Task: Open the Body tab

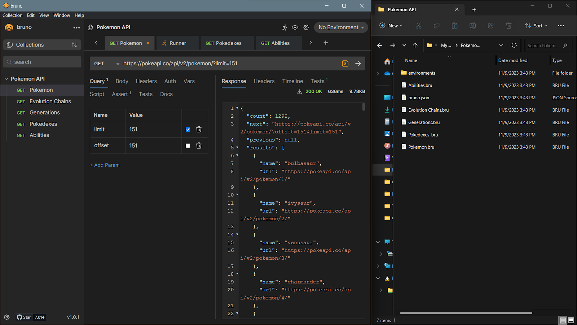Action: 122,81
